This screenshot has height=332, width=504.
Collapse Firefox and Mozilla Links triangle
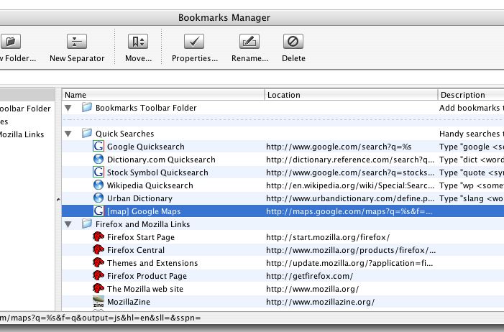(x=68, y=224)
